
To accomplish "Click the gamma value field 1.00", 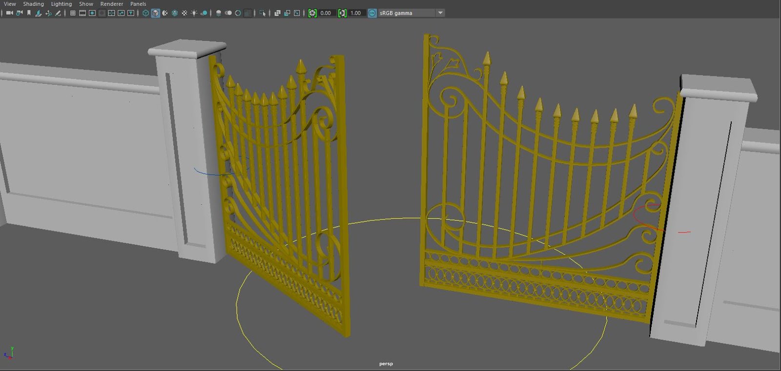I will pos(356,13).
